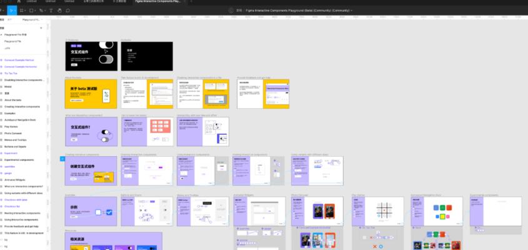Collapse the Playground File pages entry
Image resolution: width=528 pixels, height=250 pixels.
coord(1,35)
